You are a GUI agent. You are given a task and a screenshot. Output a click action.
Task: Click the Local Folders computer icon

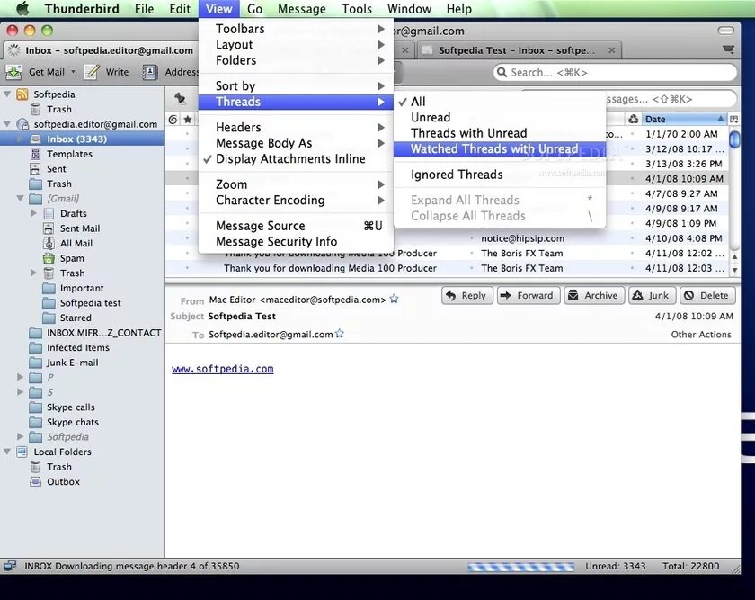point(22,452)
